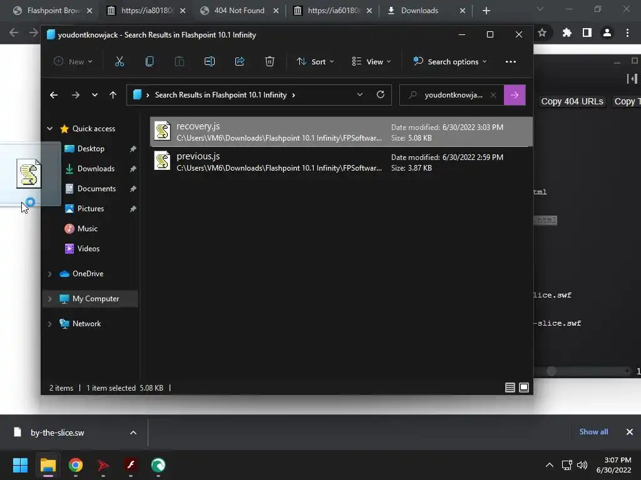Open Chrome profile avatar icon

(x=607, y=32)
